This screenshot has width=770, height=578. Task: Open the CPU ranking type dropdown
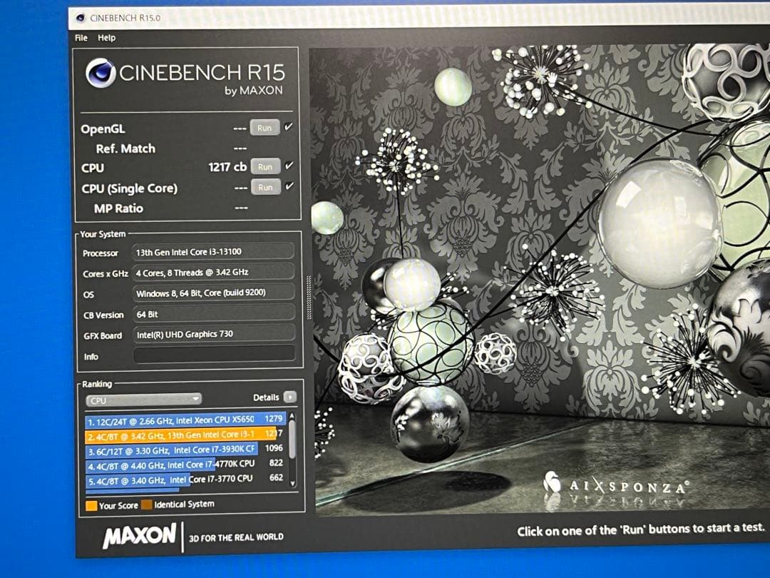click(x=143, y=400)
